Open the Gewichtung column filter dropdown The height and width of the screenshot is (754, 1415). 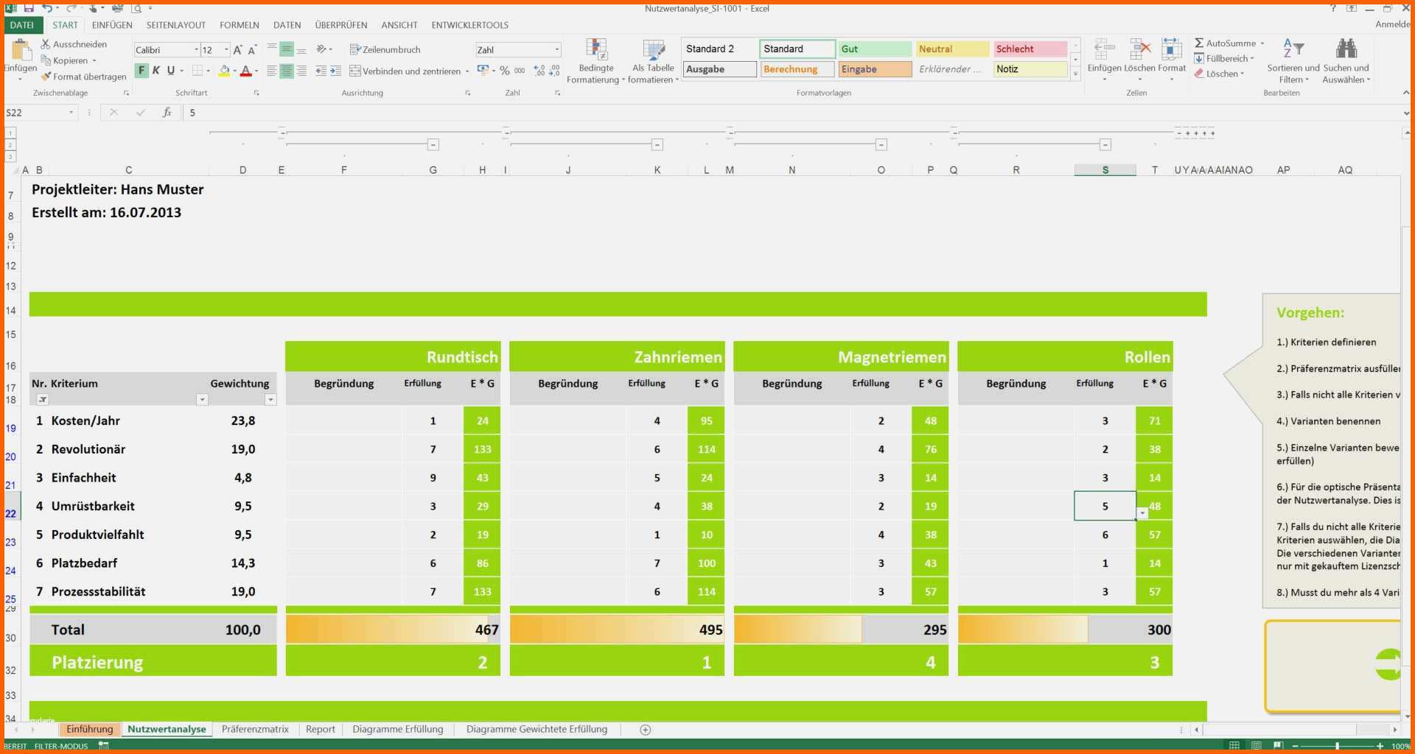270,400
